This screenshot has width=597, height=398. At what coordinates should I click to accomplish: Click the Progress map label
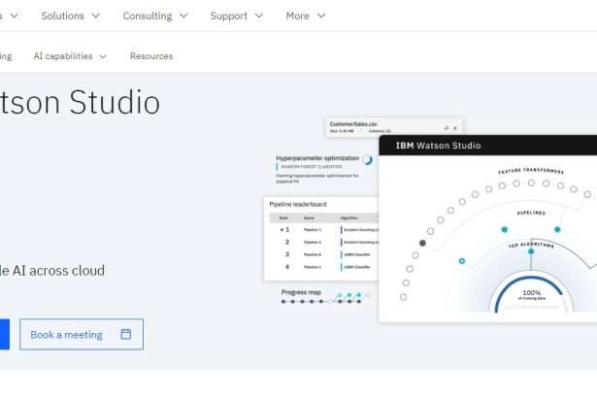pyautogui.click(x=301, y=292)
